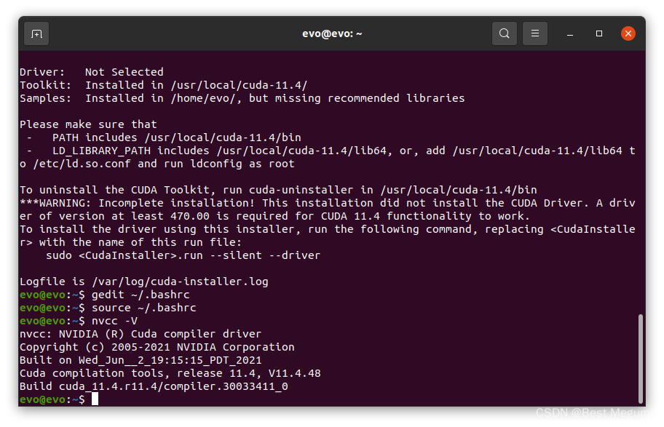Click the green evo@evo prompt label
664x427 pixels.
click(41, 399)
